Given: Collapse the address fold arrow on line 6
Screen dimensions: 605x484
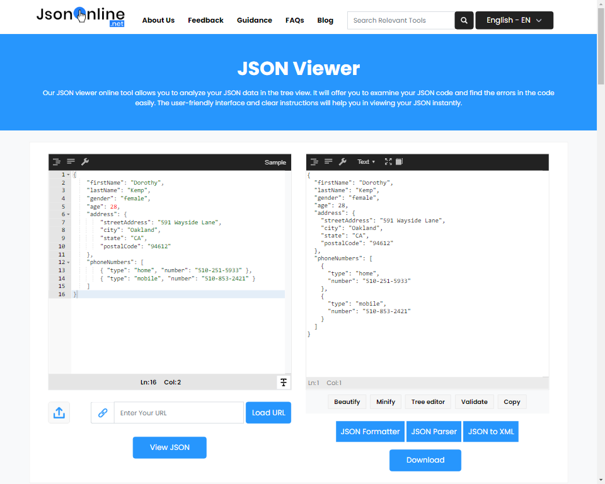Looking at the screenshot, I should (68, 214).
